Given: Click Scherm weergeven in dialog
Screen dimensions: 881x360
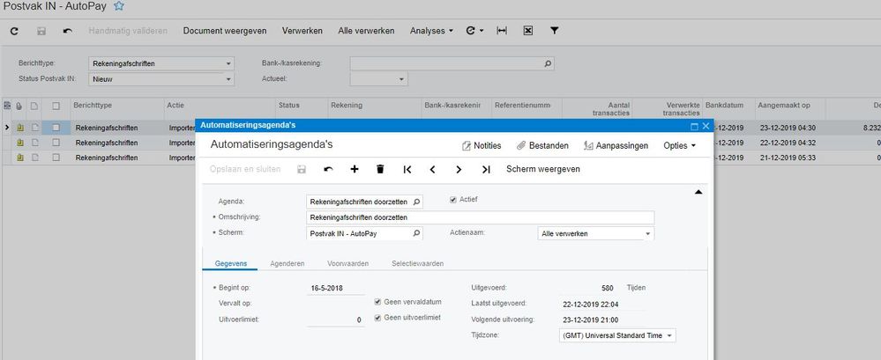Looking at the screenshot, I should tap(543, 169).
